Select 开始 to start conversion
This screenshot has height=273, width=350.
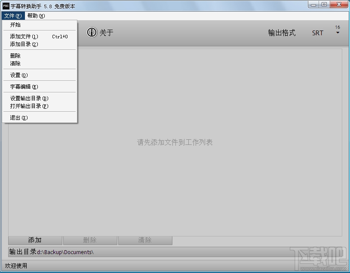(x=15, y=25)
